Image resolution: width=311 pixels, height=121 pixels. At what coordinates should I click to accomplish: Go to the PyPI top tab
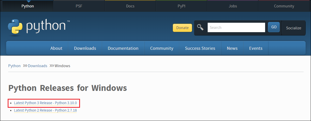182,6
